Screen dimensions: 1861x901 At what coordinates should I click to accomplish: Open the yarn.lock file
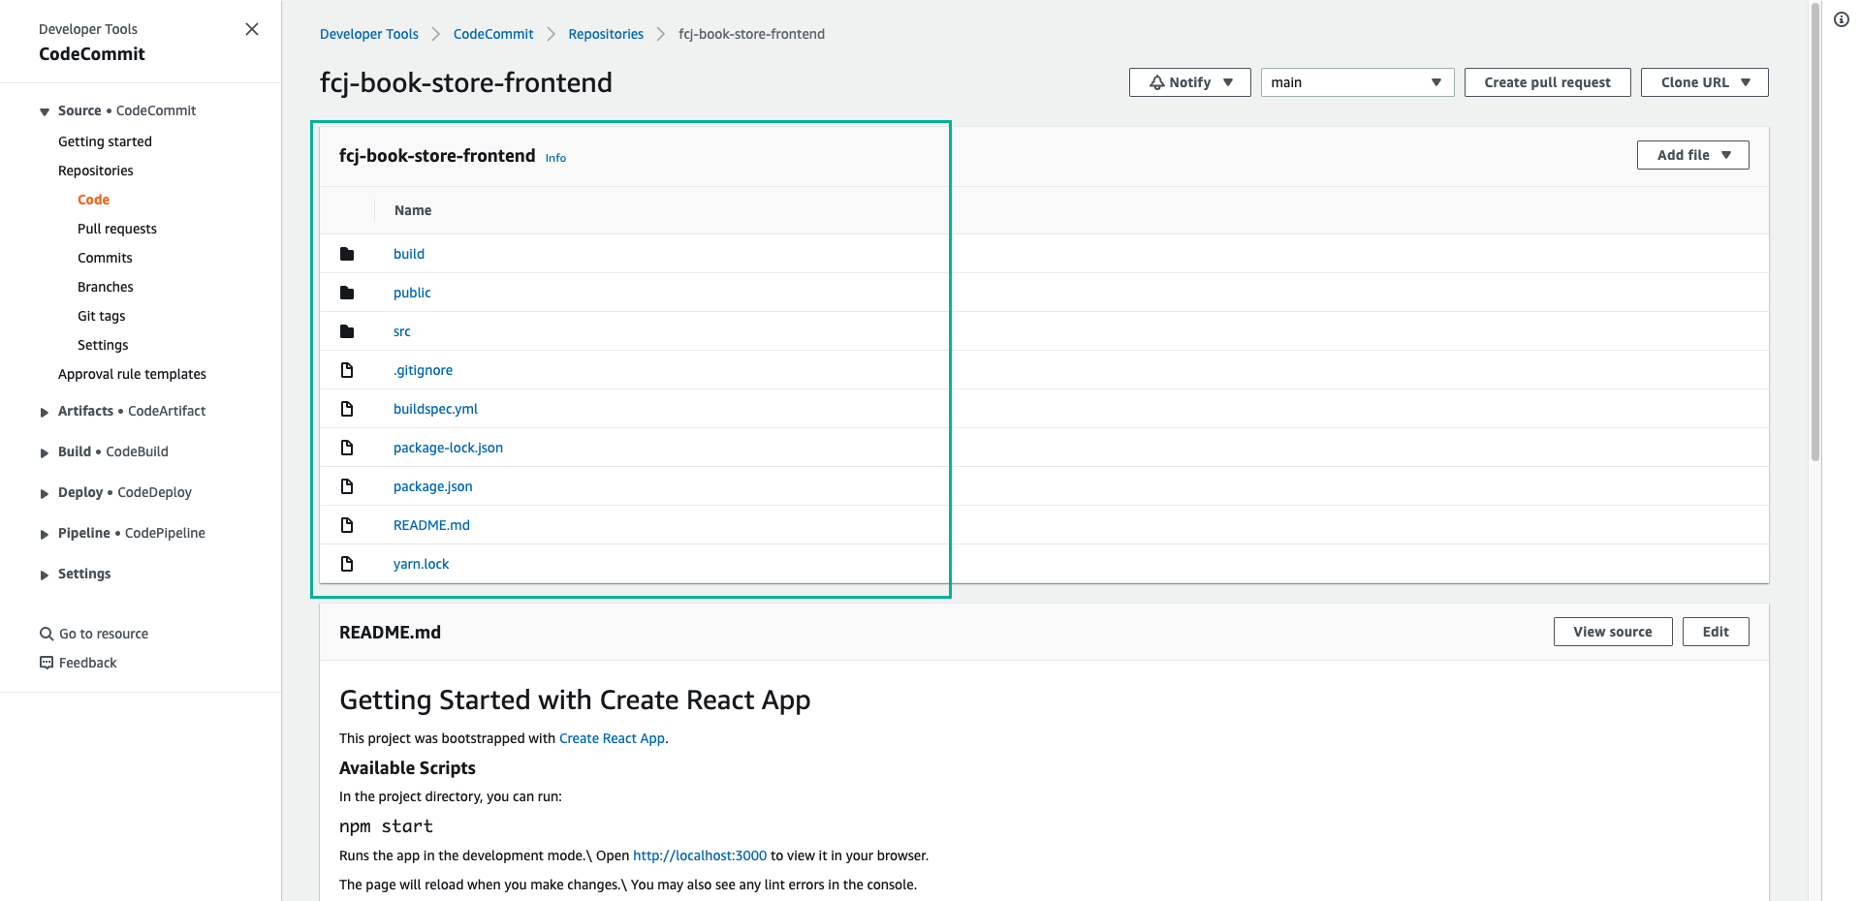click(x=421, y=564)
